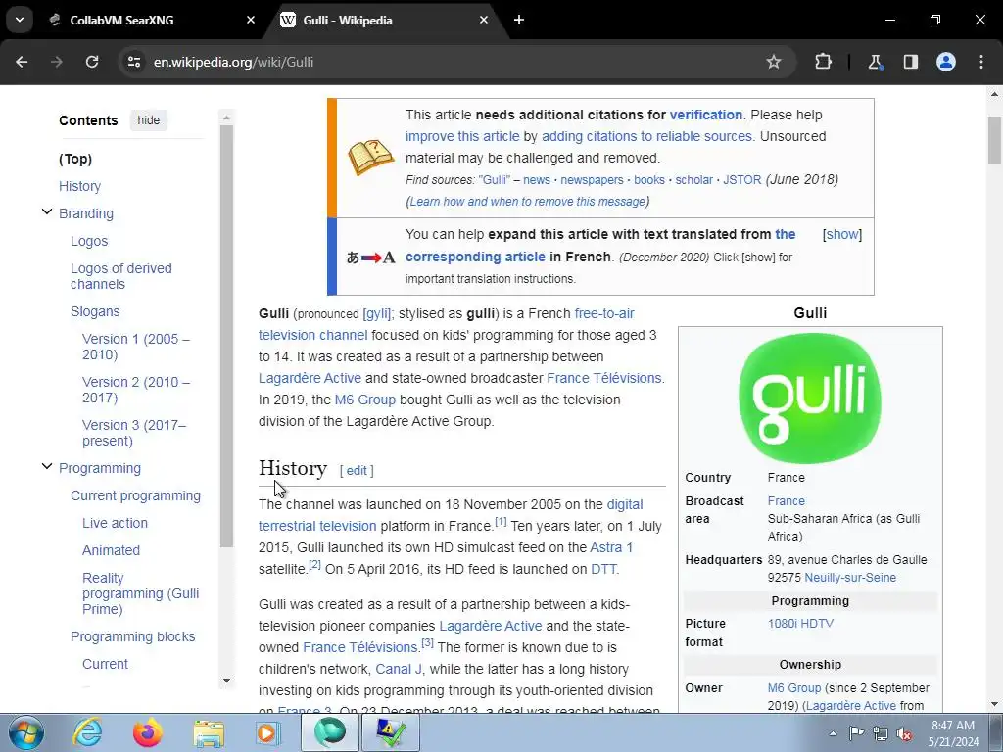Edit the History section
This screenshot has width=1003, height=752.
[357, 471]
